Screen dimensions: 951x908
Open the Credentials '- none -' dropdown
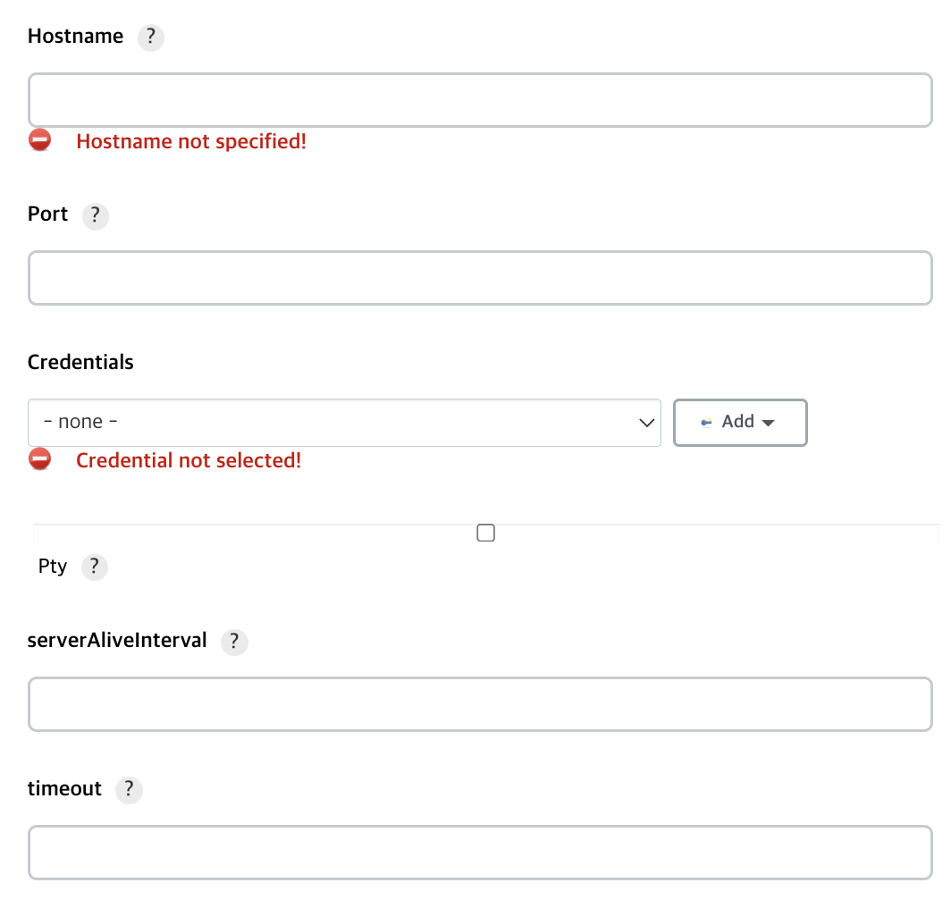pyautogui.click(x=331, y=422)
